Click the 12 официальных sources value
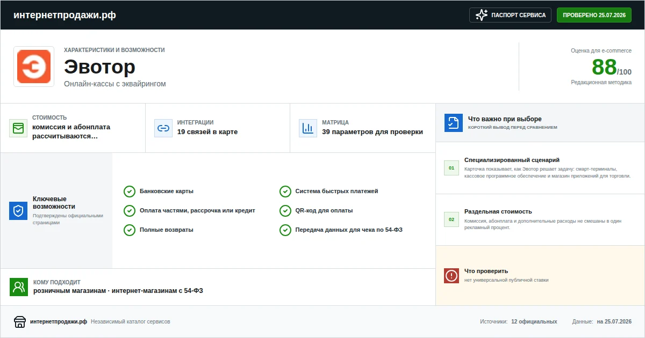 [x=534, y=322]
